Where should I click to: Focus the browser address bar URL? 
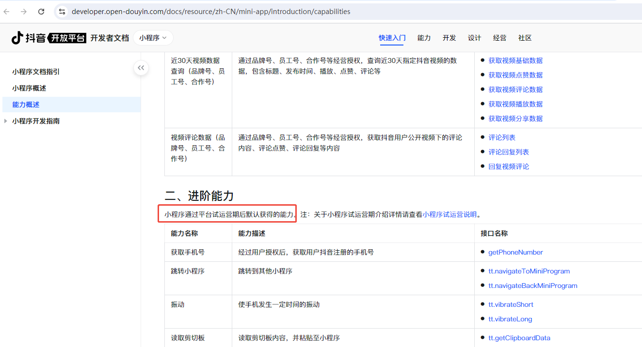tap(211, 12)
